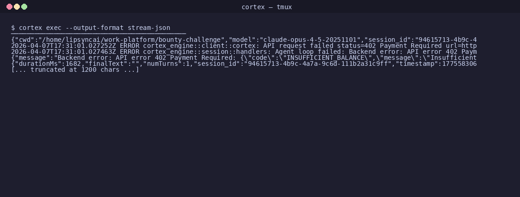Click the dollar sign shell prompt

13,28
